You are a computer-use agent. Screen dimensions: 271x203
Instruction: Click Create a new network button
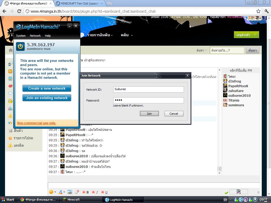point(47,88)
